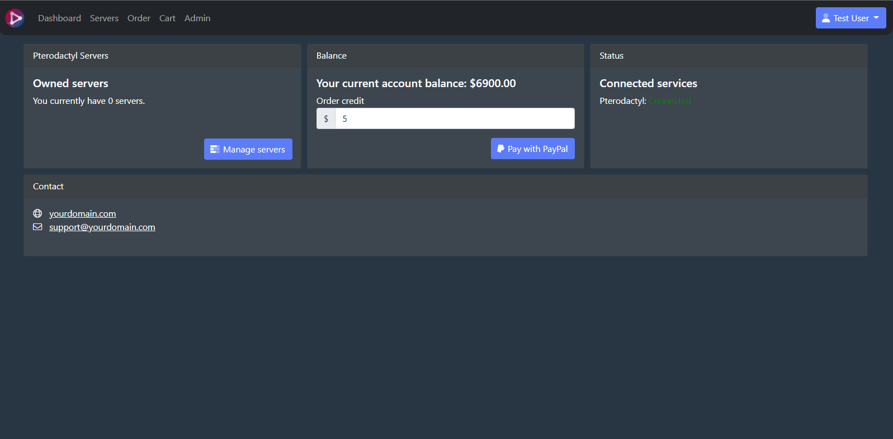The width and height of the screenshot is (893, 439).
Task: Click the envelope icon beside support email
Action: pyautogui.click(x=37, y=227)
